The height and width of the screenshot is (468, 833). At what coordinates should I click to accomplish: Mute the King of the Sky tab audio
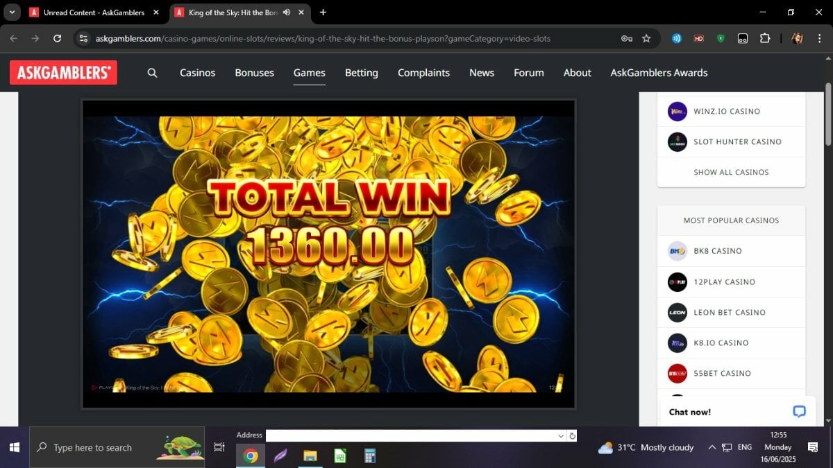tap(287, 12)
